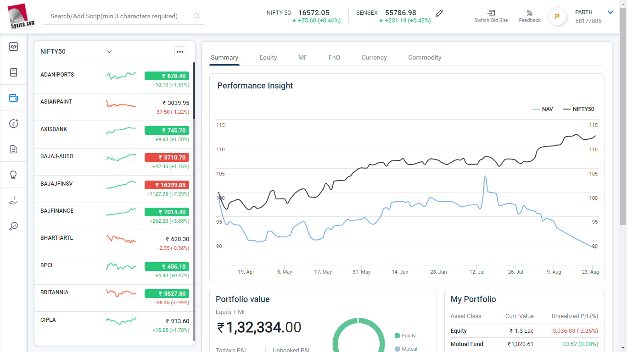627x352 pixels.
Task: Click the BAJFINANCE price ₹ 7014.40
Action: (x=167, y=212)
